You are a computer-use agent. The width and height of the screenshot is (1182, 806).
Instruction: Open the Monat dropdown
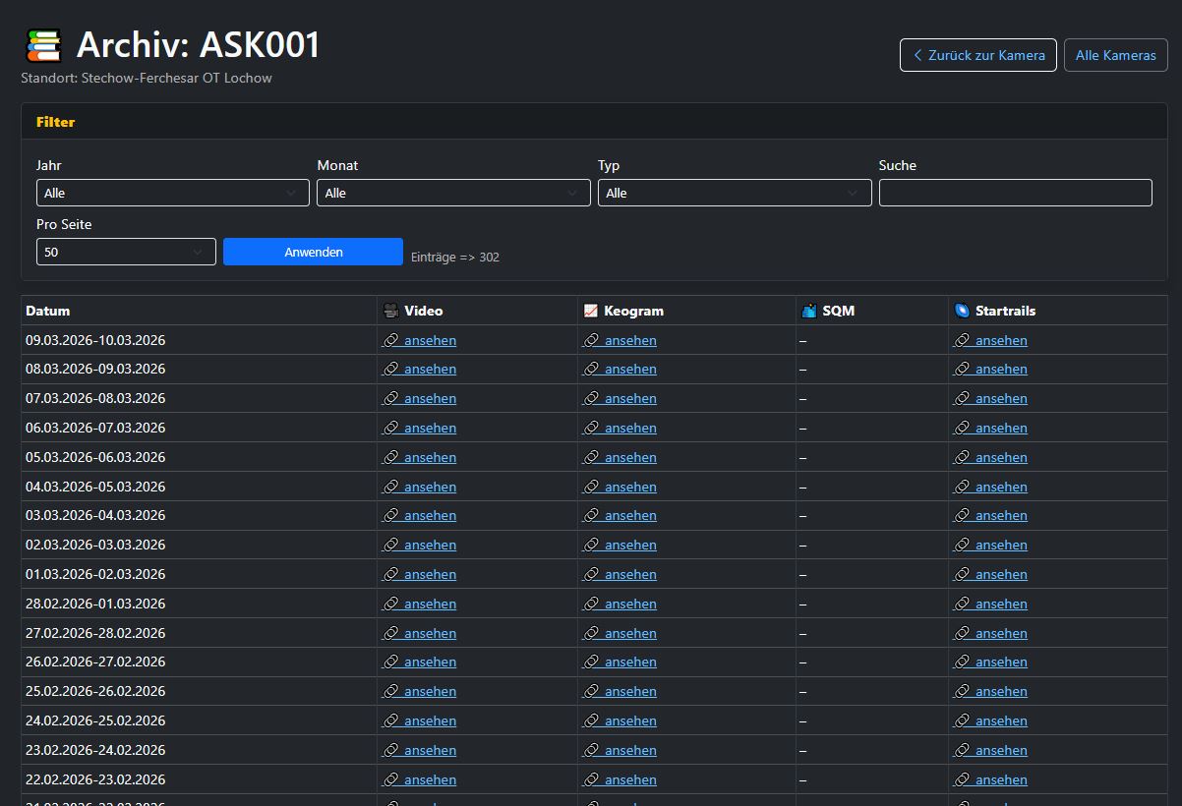[453, 193]
